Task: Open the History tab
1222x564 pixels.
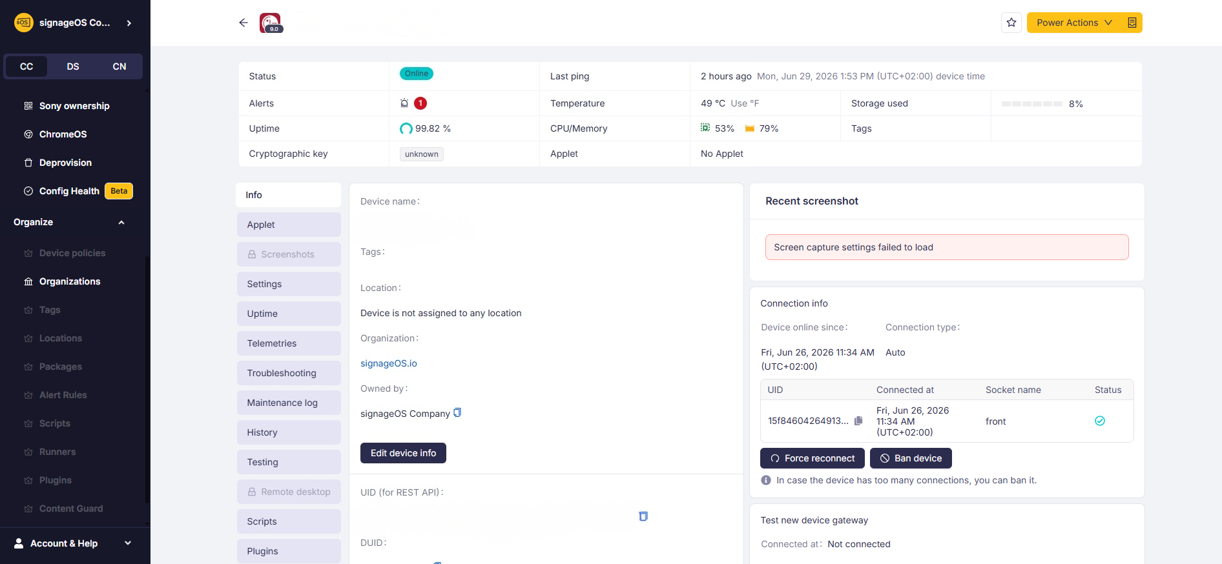Action: [x=289, y=432]
